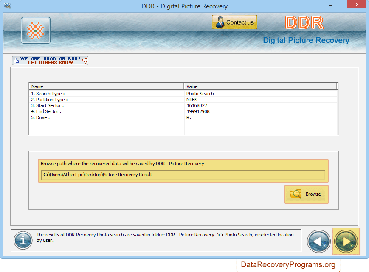The image size is (369, 272).
Task: Click the 'Digital Picture Recovery' header text
Action: tap(306, 40)
